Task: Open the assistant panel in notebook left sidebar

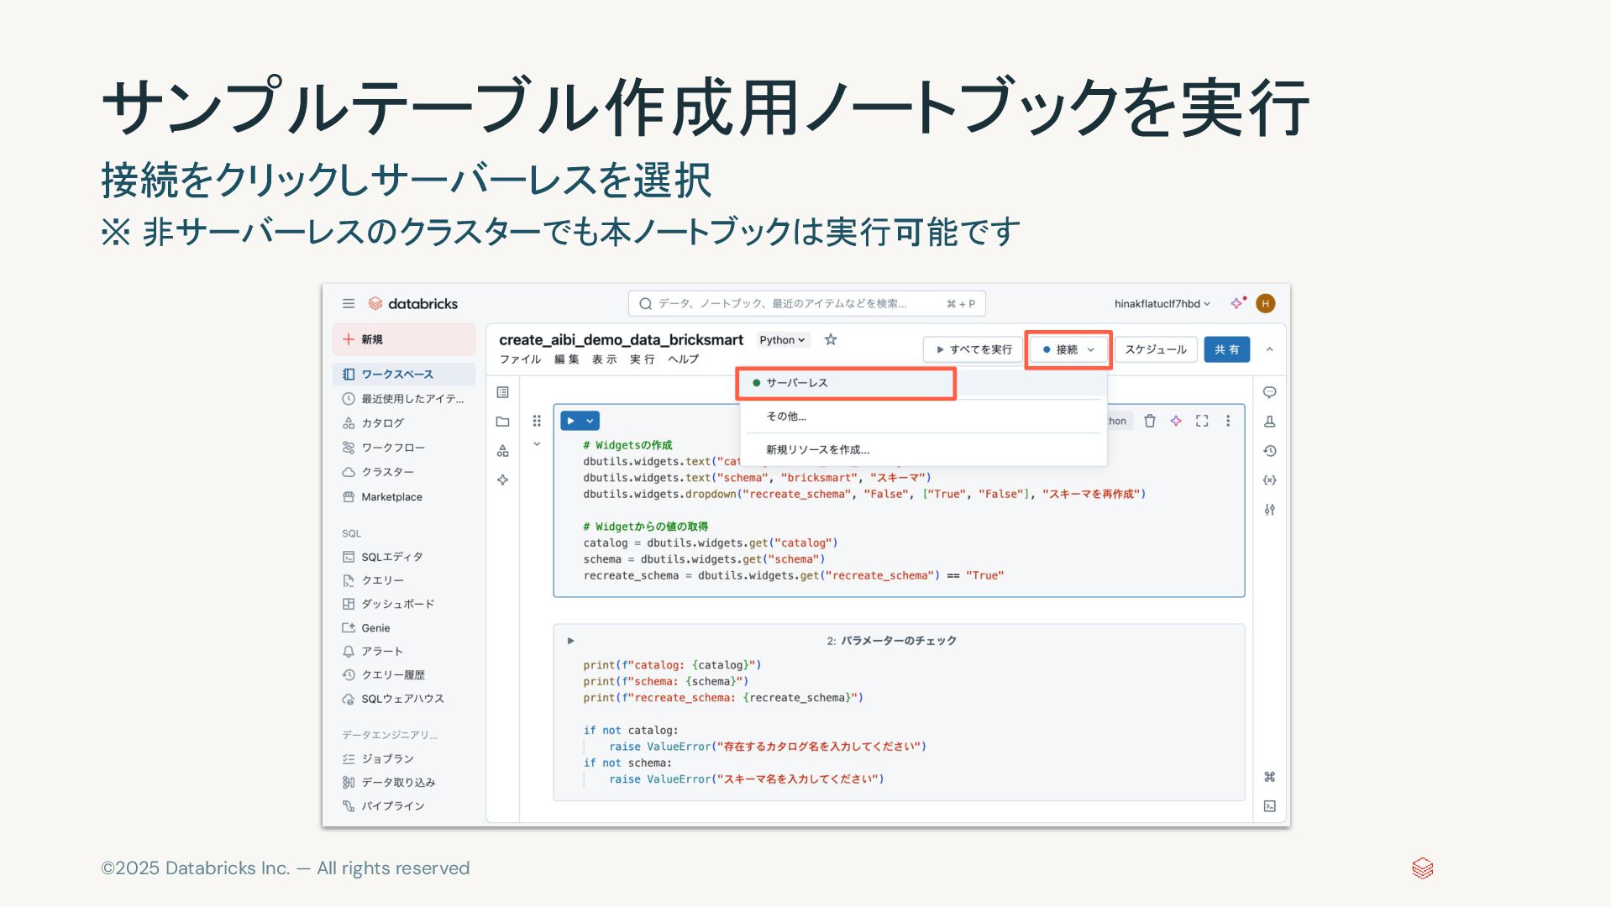Action: [x=503, y=480]
